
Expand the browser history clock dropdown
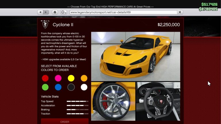pos(64,12)
